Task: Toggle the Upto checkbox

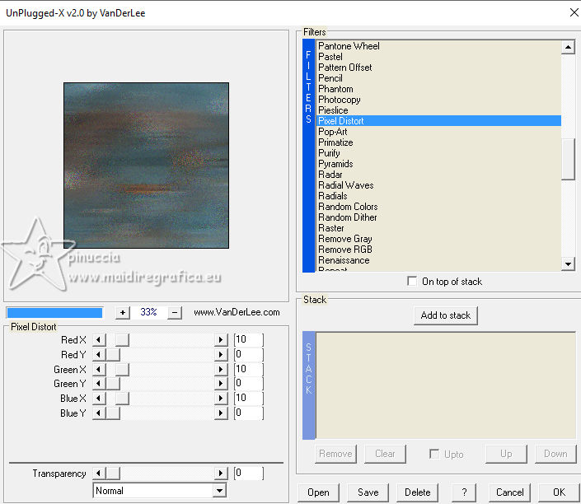Action: click(x=434, y=454)
